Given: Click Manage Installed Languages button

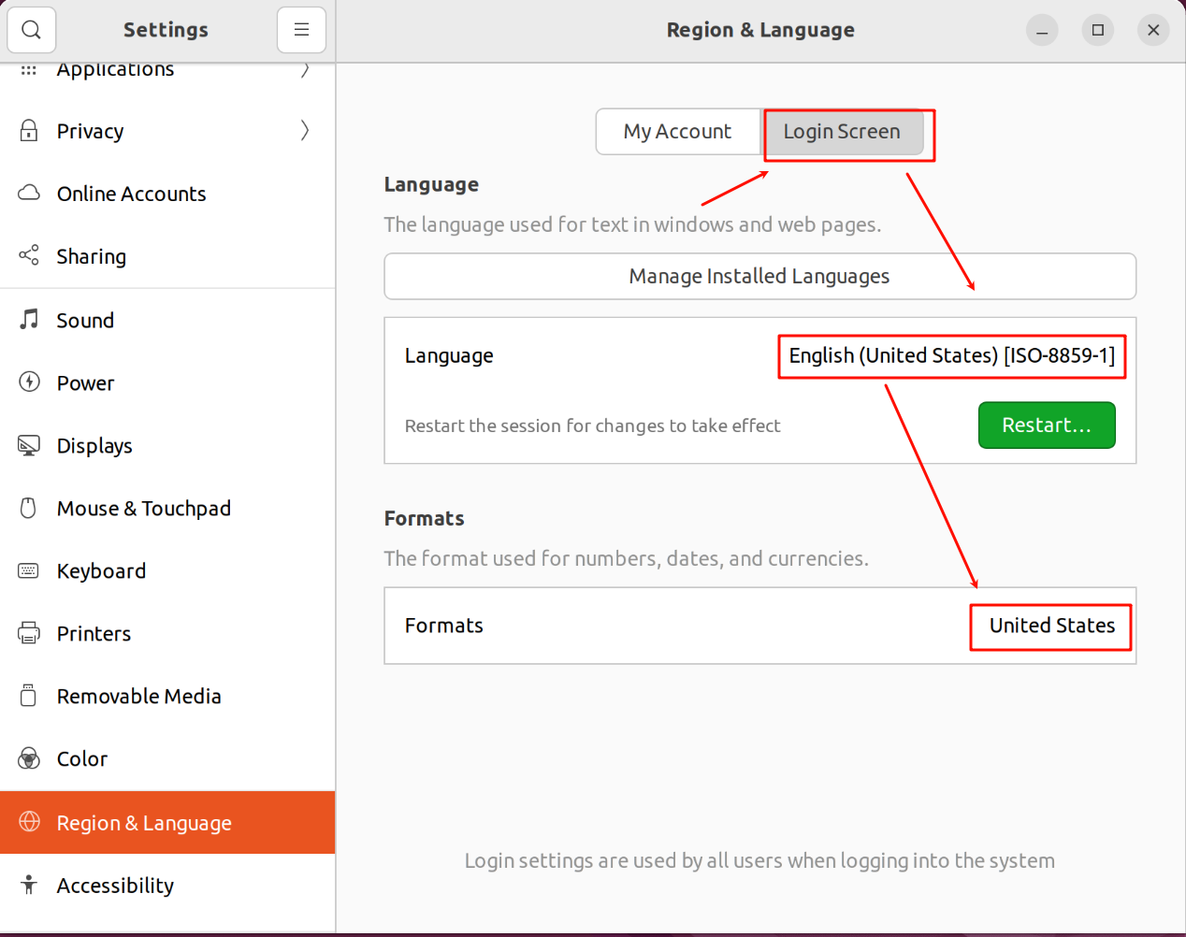Looking at the screenshot, I should (759, 277).
